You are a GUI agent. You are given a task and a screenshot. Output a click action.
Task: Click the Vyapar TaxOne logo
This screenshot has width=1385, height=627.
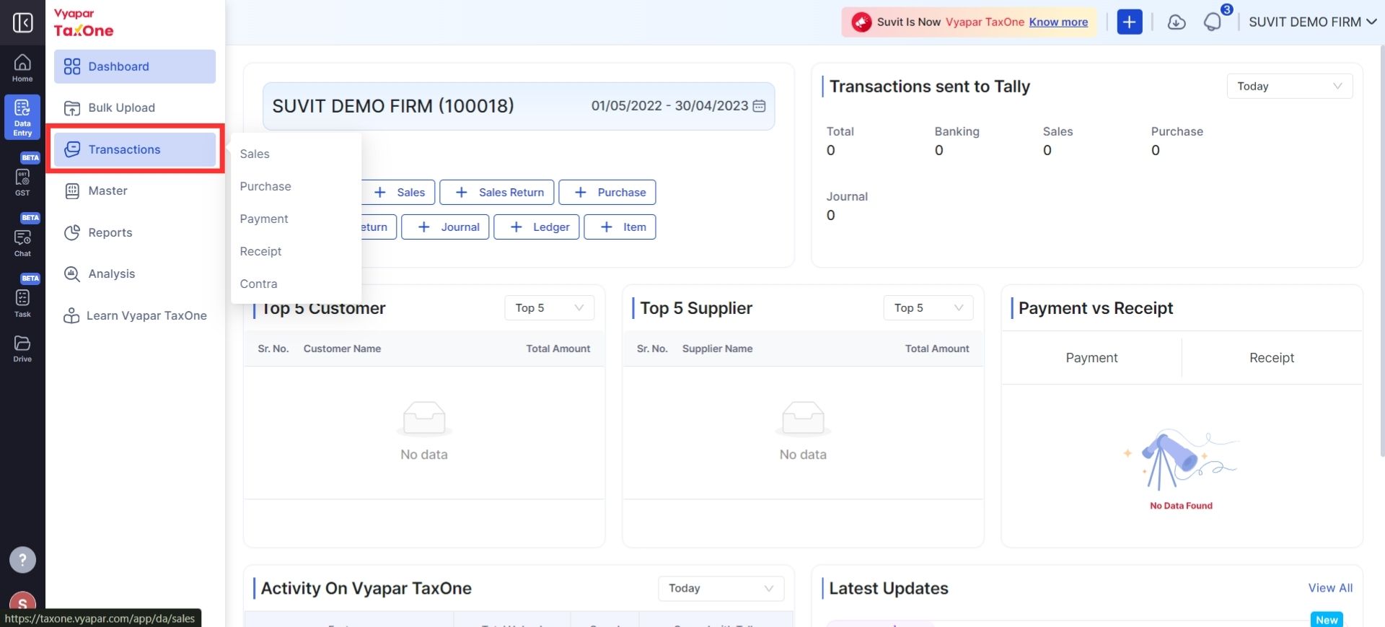click(x=84, y=23)
